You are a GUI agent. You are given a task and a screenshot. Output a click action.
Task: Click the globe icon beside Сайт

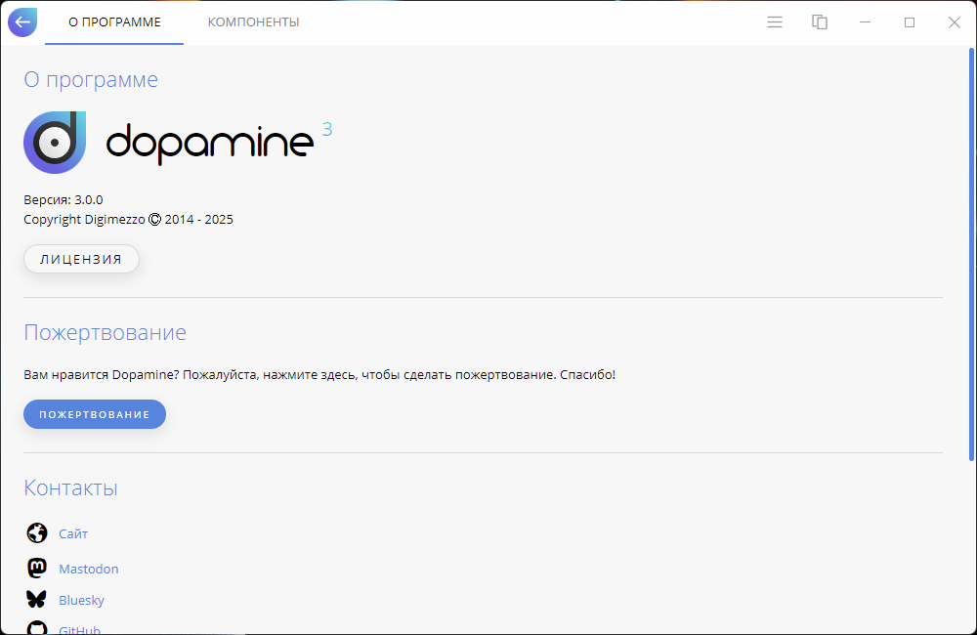point(37,532)
